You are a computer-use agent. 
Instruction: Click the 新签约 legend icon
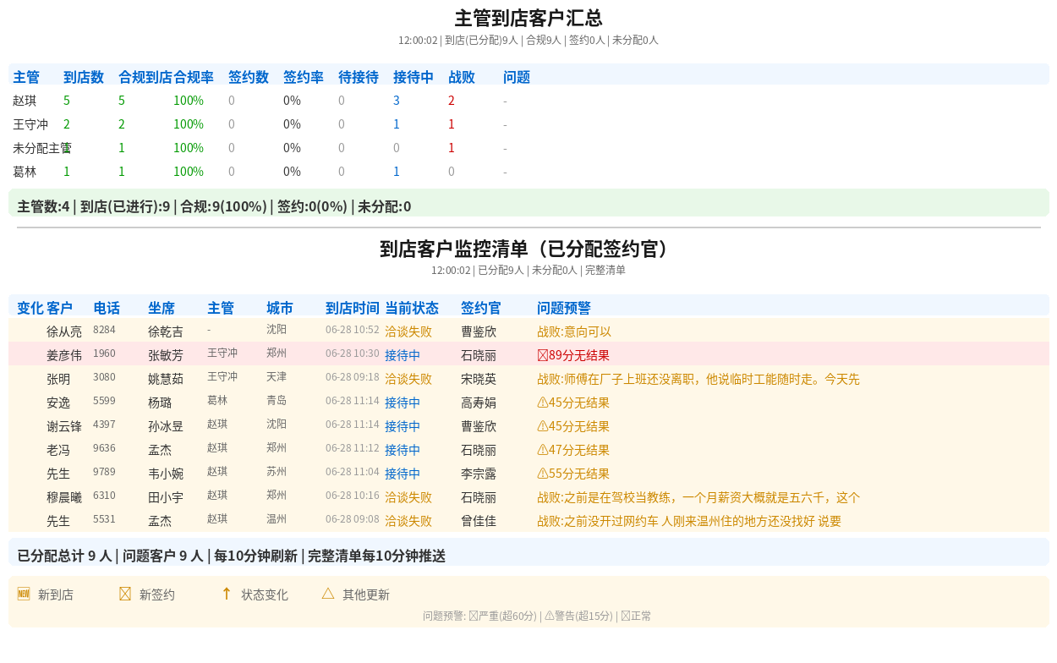pos(125,594)
